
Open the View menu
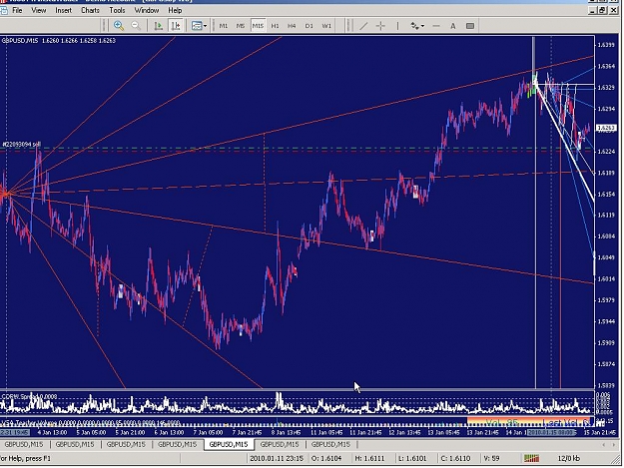point(39,10)
